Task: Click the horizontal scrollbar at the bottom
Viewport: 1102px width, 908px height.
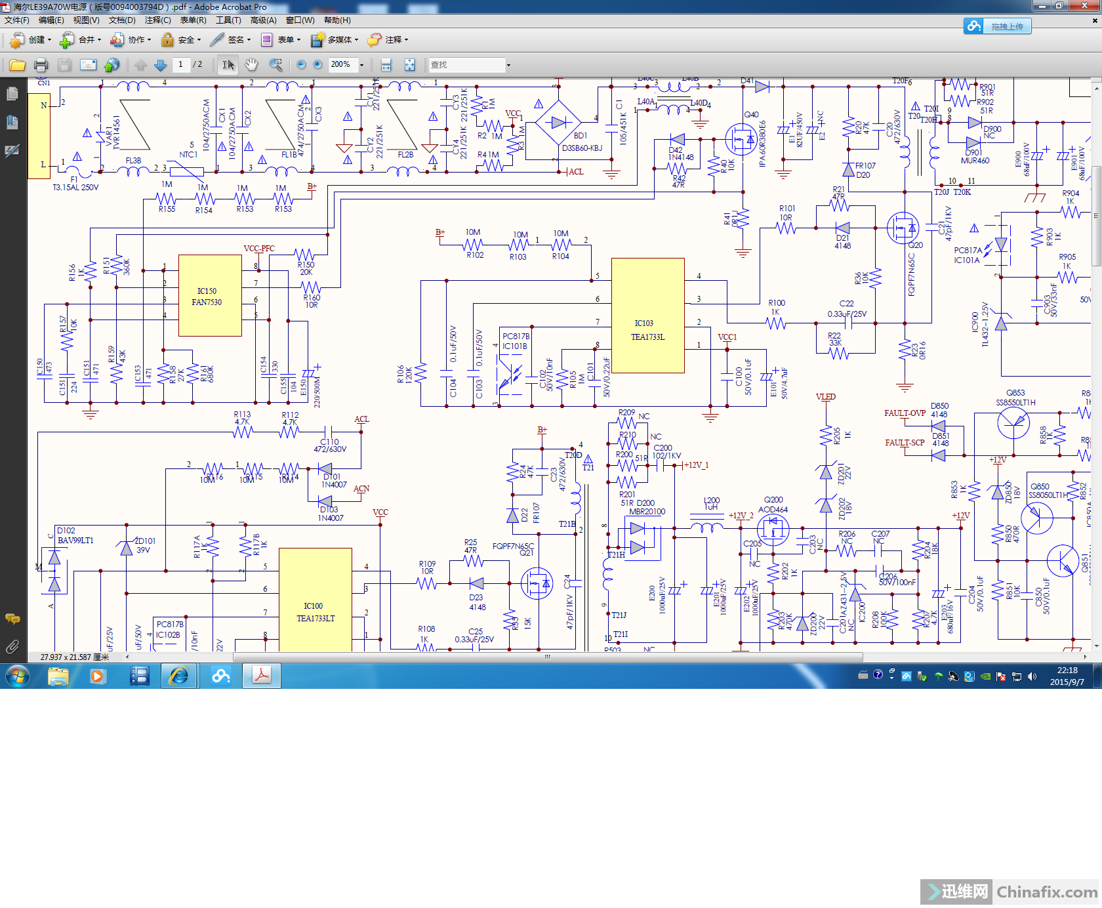Action: tap(547, 657)
